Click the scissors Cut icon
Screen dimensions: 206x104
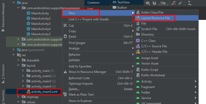pyautogui.click(x=65, y=25)
